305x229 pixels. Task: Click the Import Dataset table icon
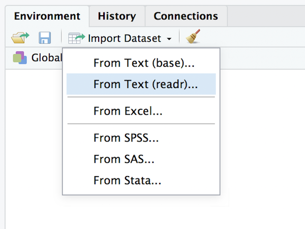(x=76, y=38)
